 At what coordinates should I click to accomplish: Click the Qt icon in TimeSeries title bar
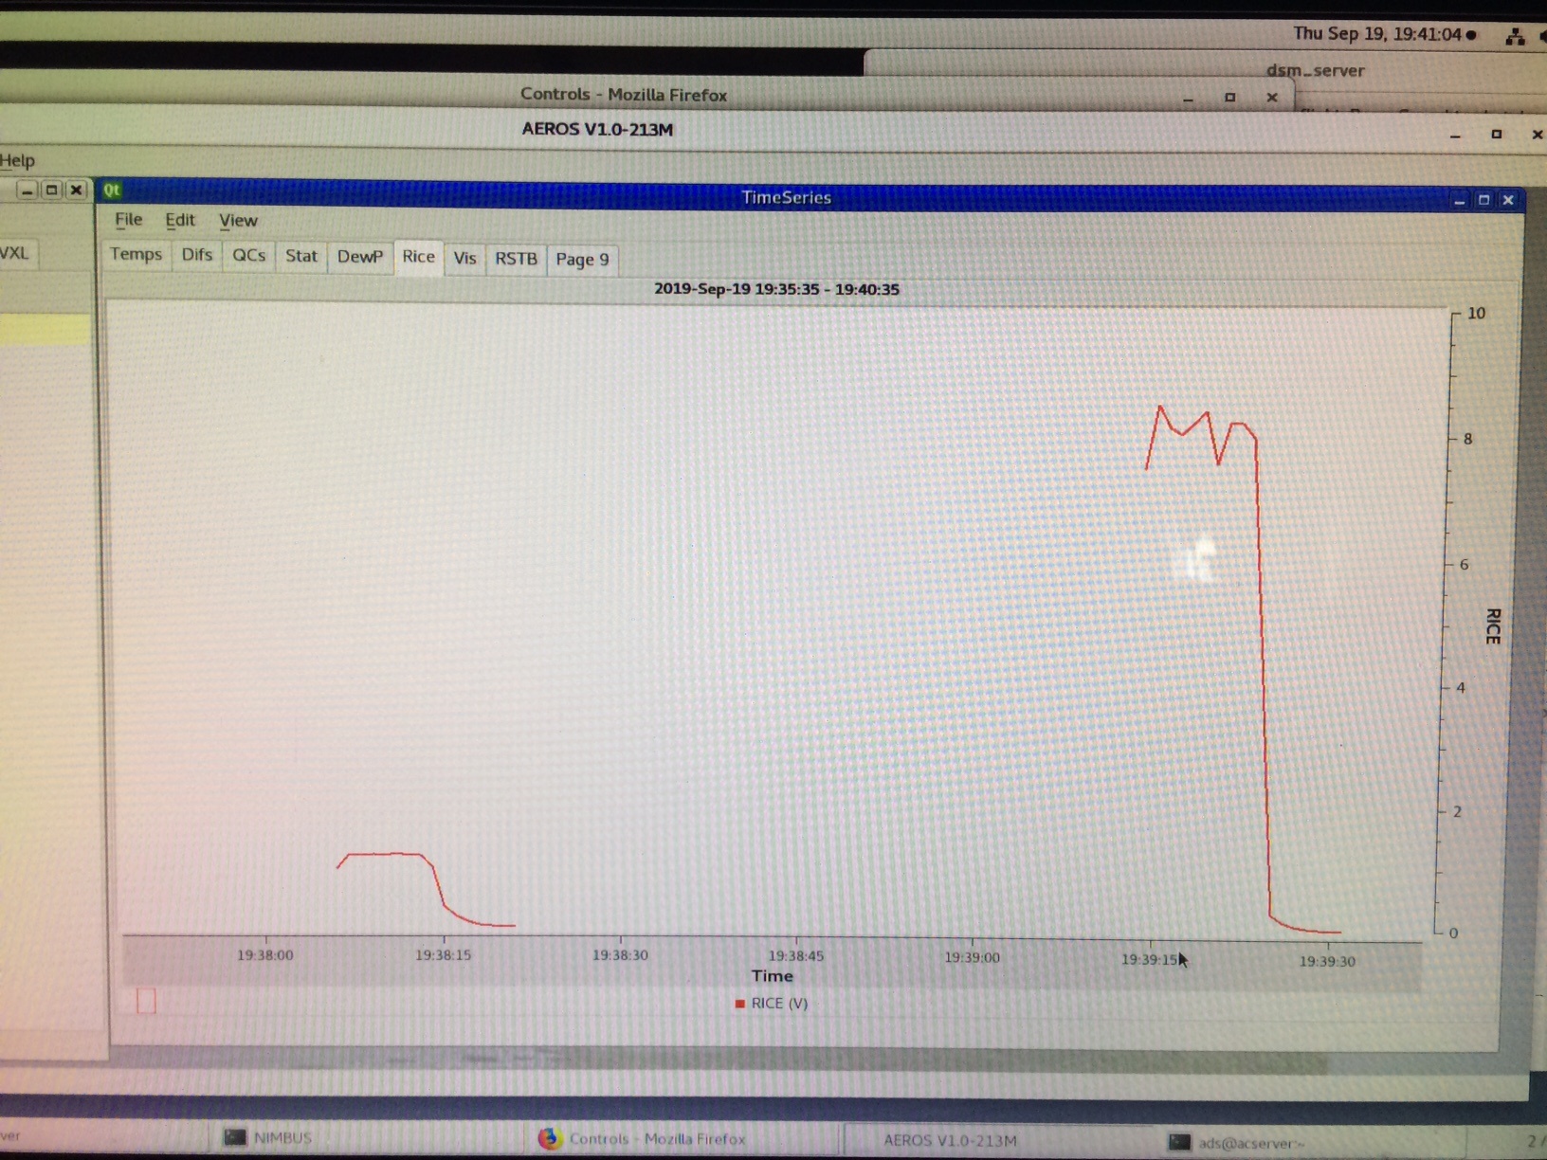112,190
